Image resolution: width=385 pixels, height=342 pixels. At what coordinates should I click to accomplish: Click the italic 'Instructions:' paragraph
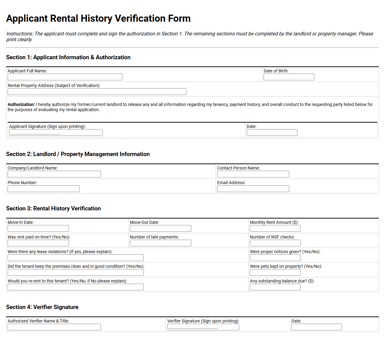click(x=190, y=37)
